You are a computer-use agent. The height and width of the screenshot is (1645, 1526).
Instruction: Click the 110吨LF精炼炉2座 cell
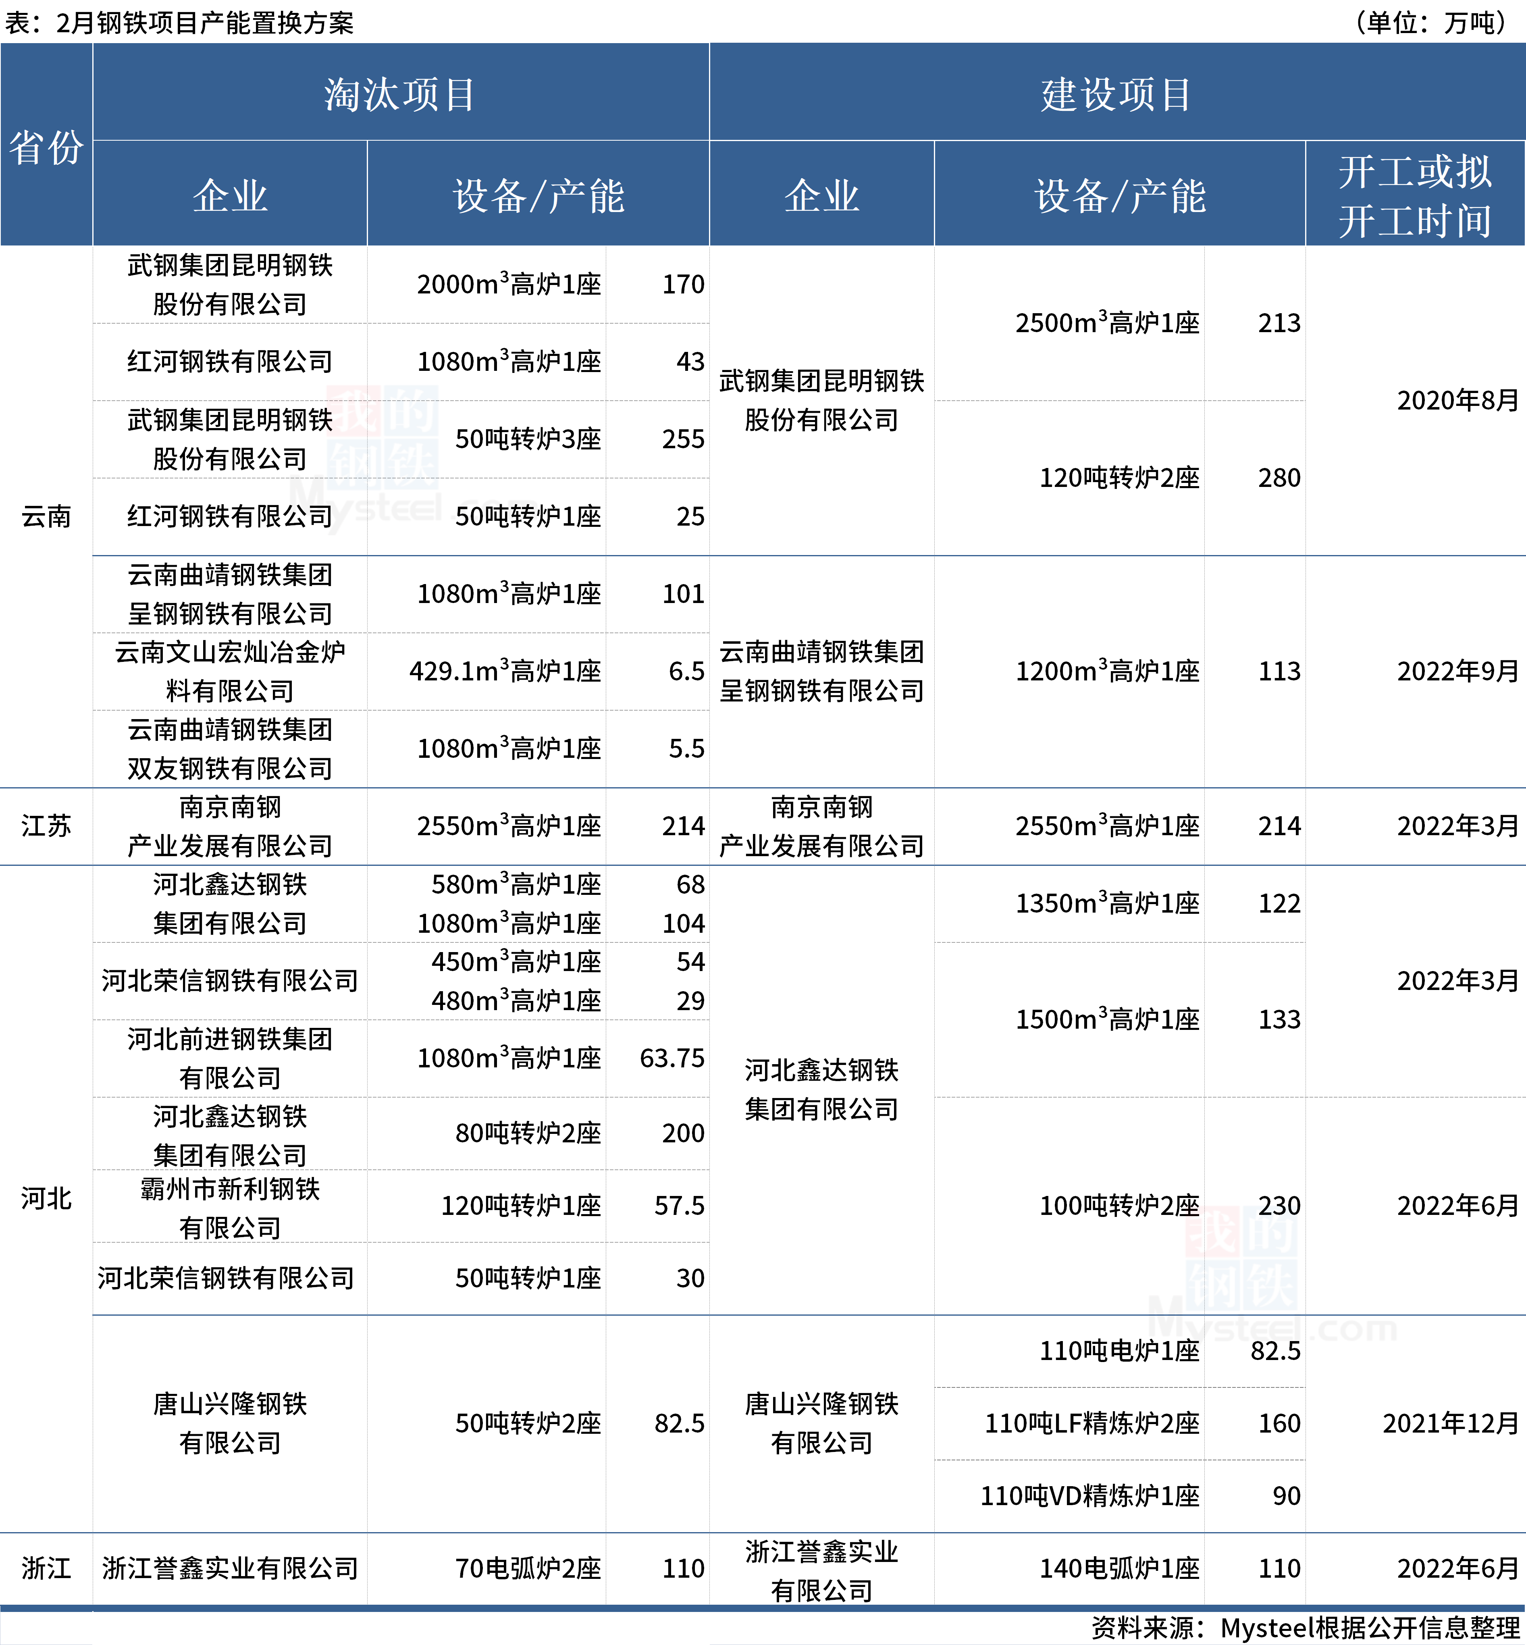(x=1091, y=1423)
